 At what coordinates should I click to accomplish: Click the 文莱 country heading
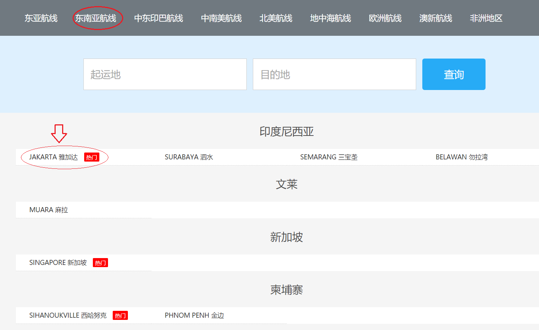[x=286, y=184]
